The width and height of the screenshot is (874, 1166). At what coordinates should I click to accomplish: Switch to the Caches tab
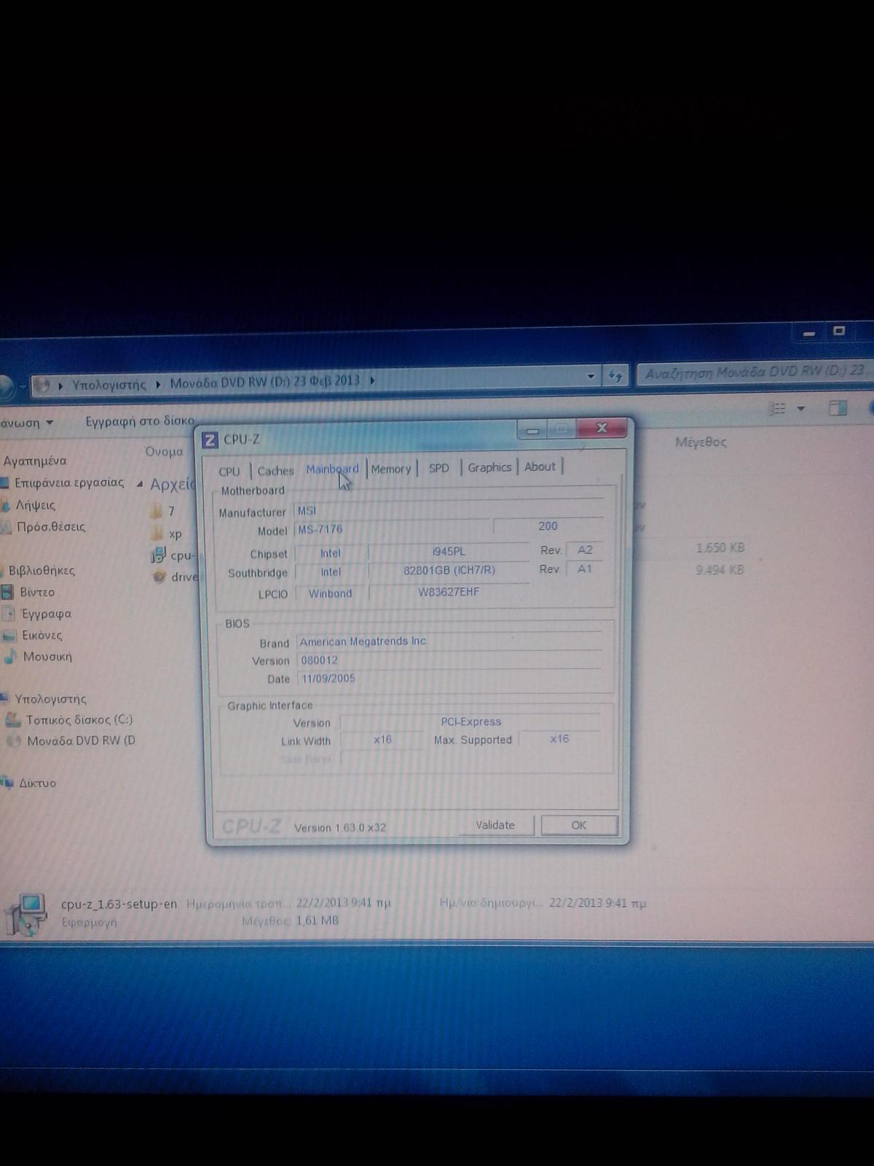[275, 471]
